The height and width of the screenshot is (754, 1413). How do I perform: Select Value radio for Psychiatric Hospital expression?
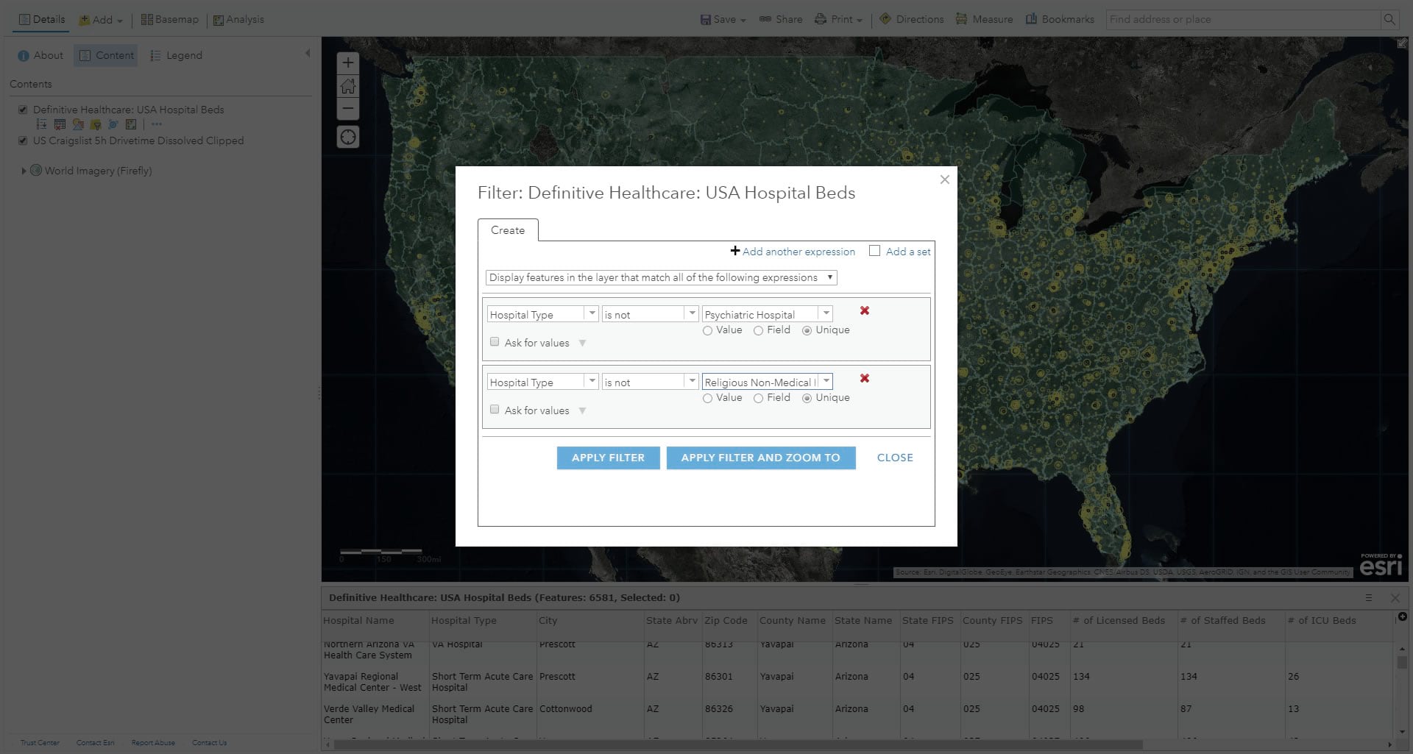point(708,331)
